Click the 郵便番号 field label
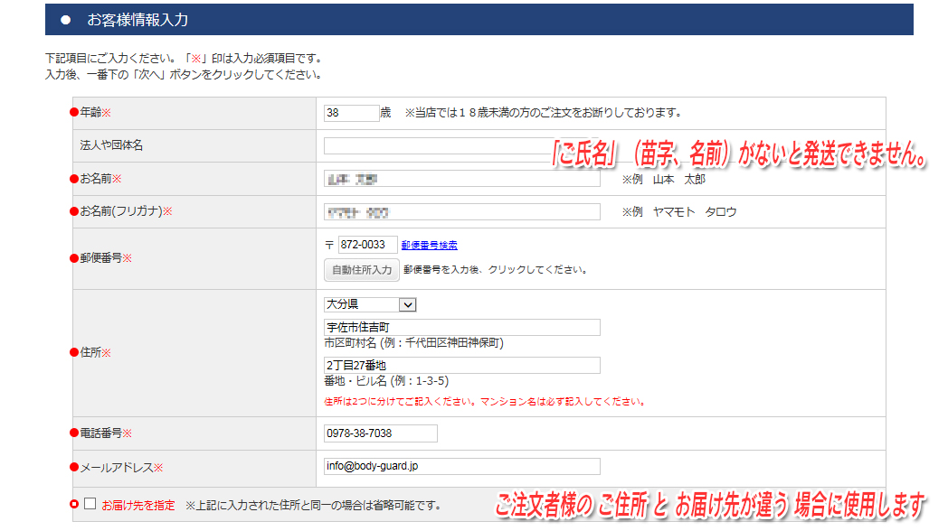The width and height of the screenshot is (948, 531). pos(106,258)
